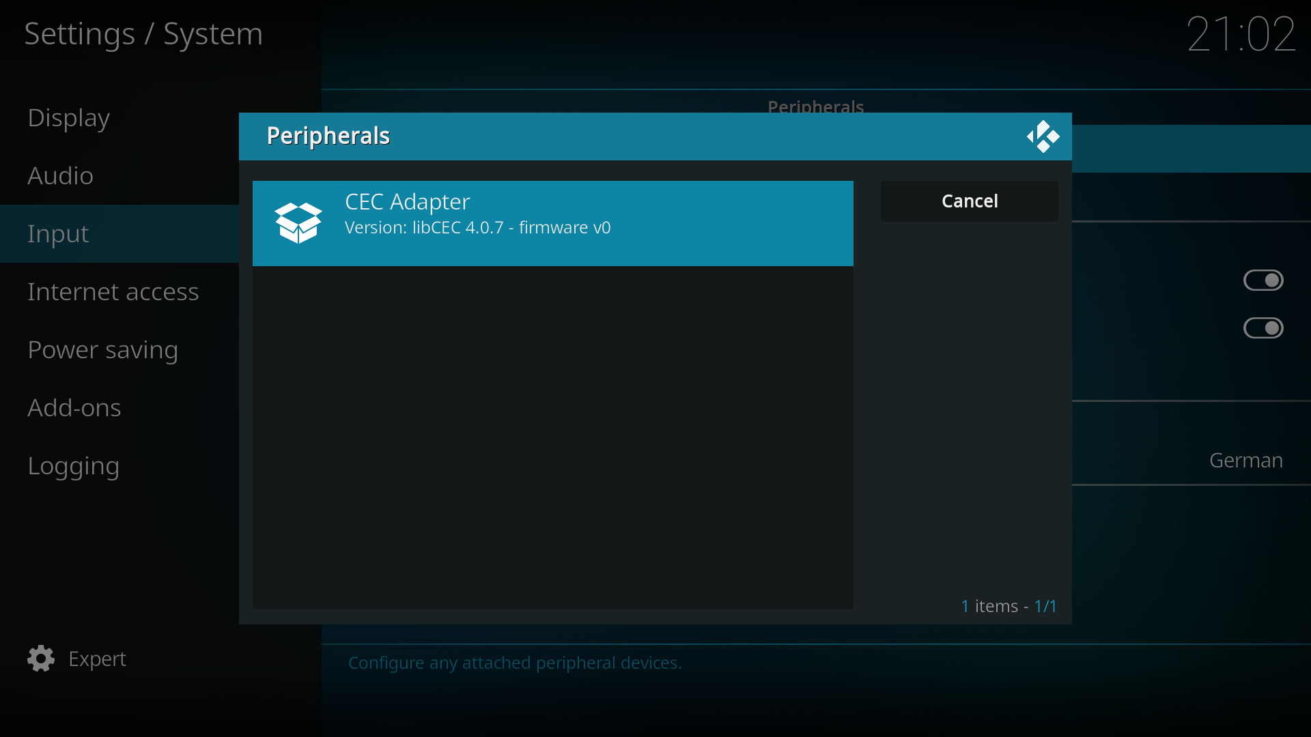
Task: Cancel the Peripherals dialog
Action: [970, 201]
